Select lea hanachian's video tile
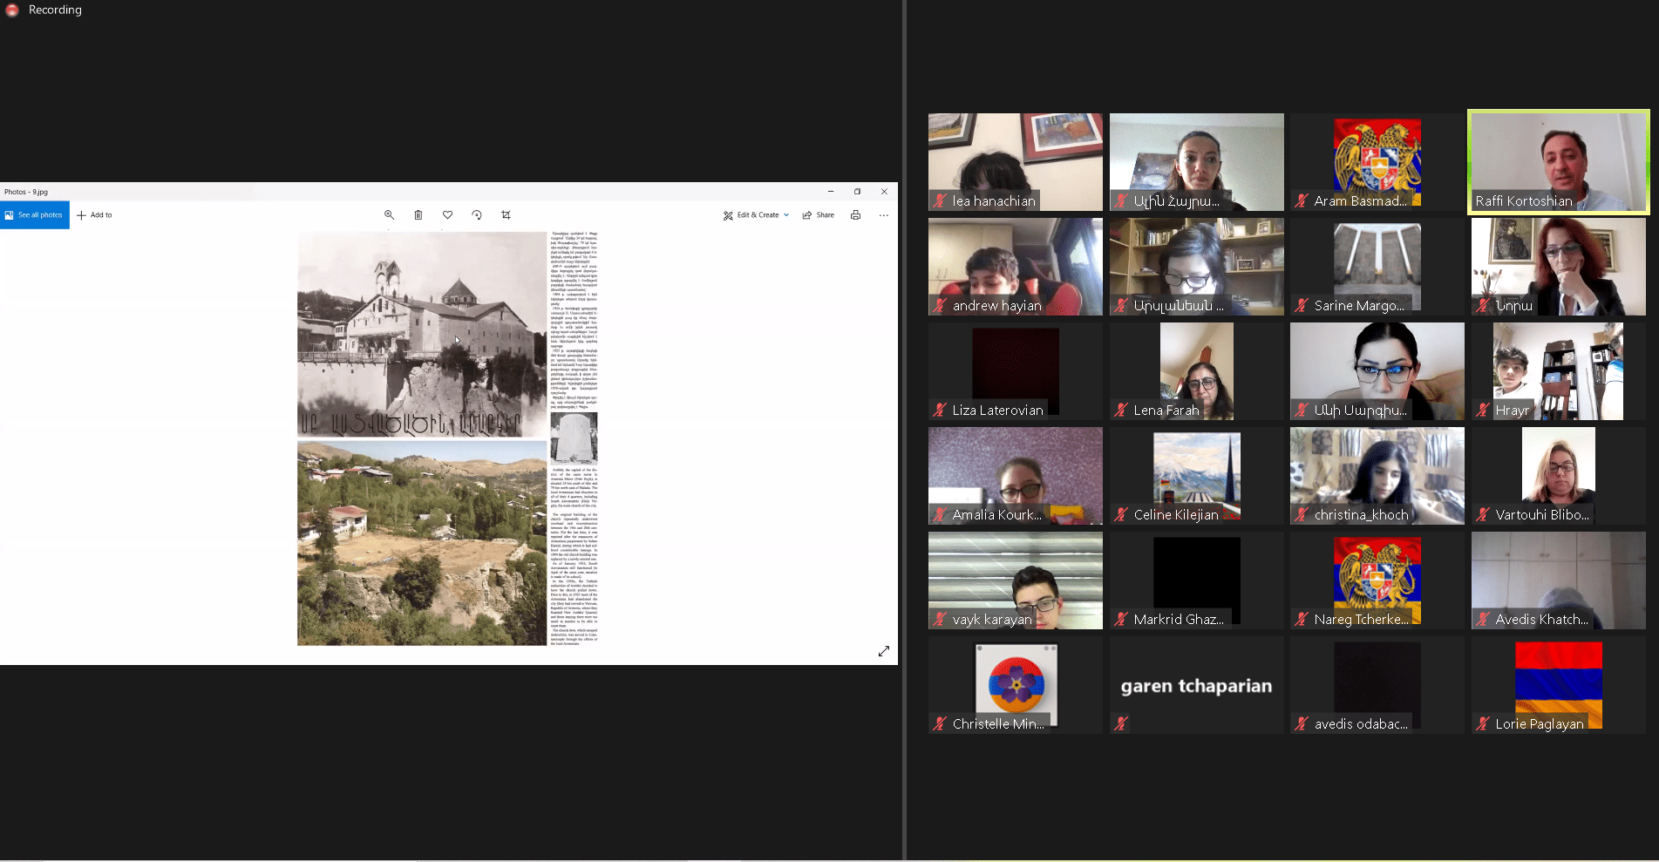 coord(1016,162)
